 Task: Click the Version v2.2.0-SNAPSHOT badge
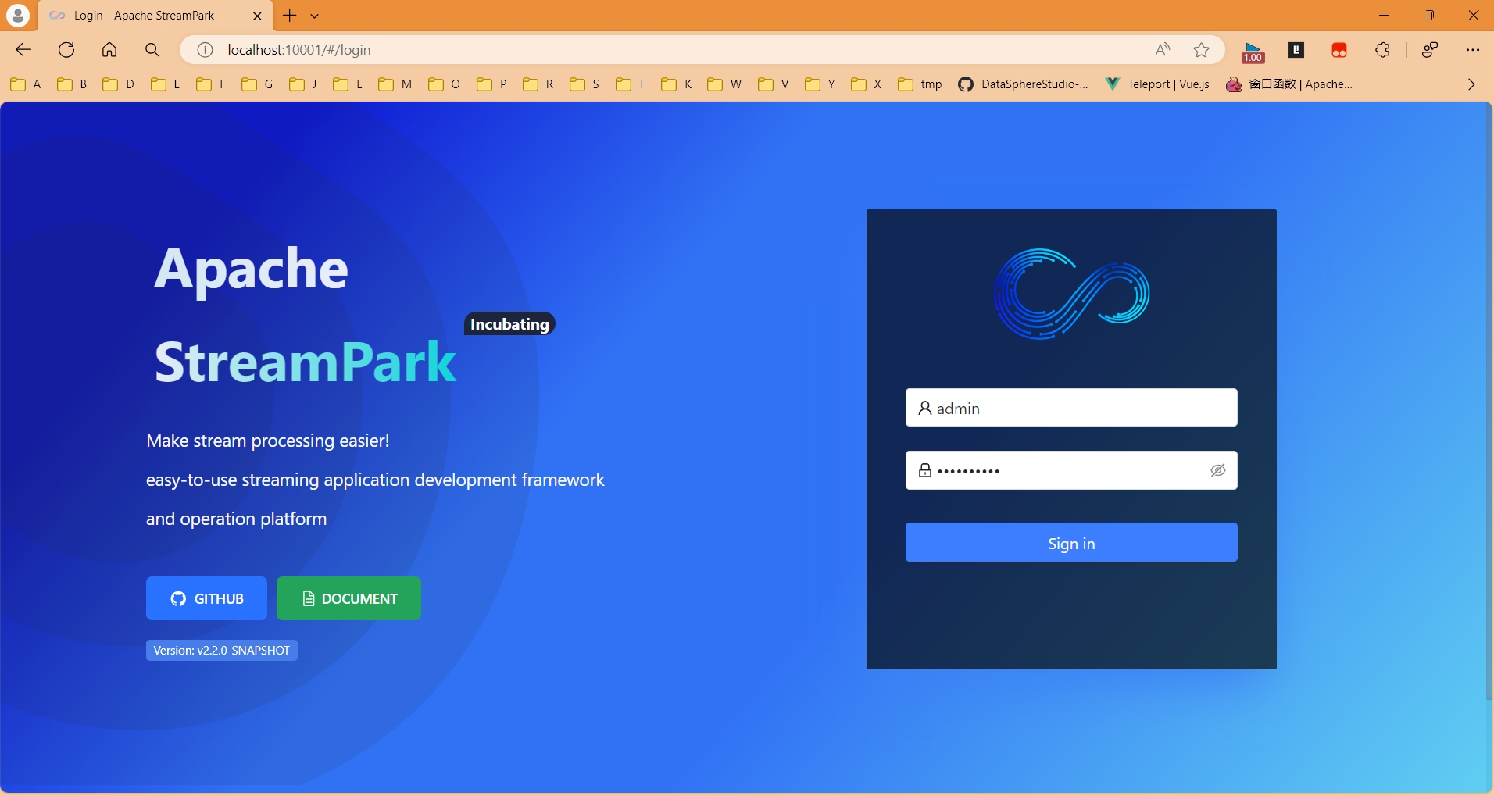222,651
